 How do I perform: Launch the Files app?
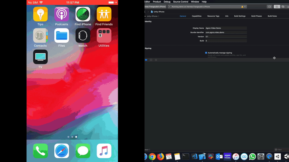tap(62, 35)
